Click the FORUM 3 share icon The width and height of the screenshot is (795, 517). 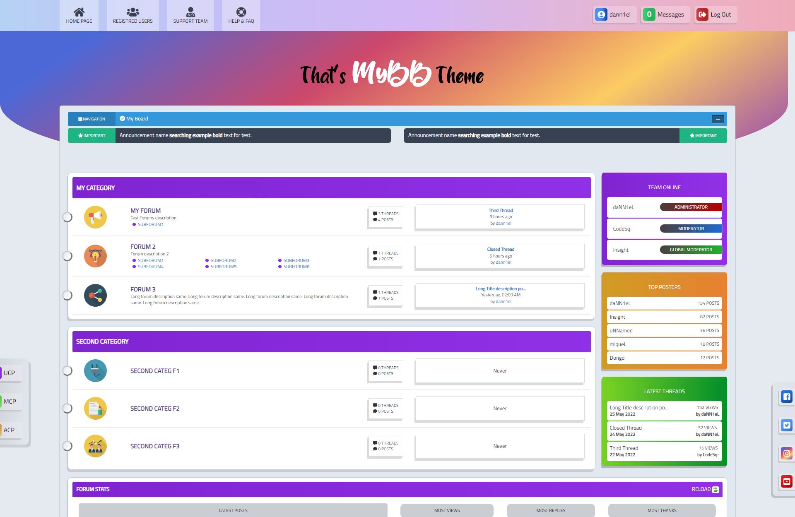(x=95, y=295)
